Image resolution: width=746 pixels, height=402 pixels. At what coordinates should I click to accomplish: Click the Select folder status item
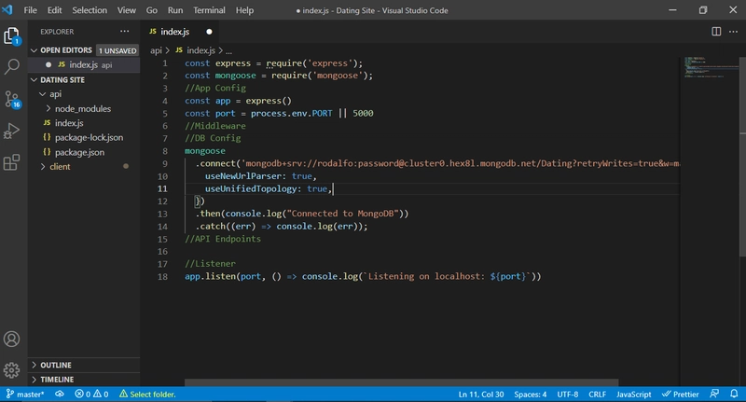(147, 394)
